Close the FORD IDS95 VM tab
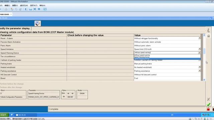 click(11, 14)
